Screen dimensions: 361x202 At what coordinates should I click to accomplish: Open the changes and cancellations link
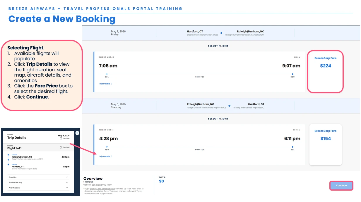[x=102, y=189]
